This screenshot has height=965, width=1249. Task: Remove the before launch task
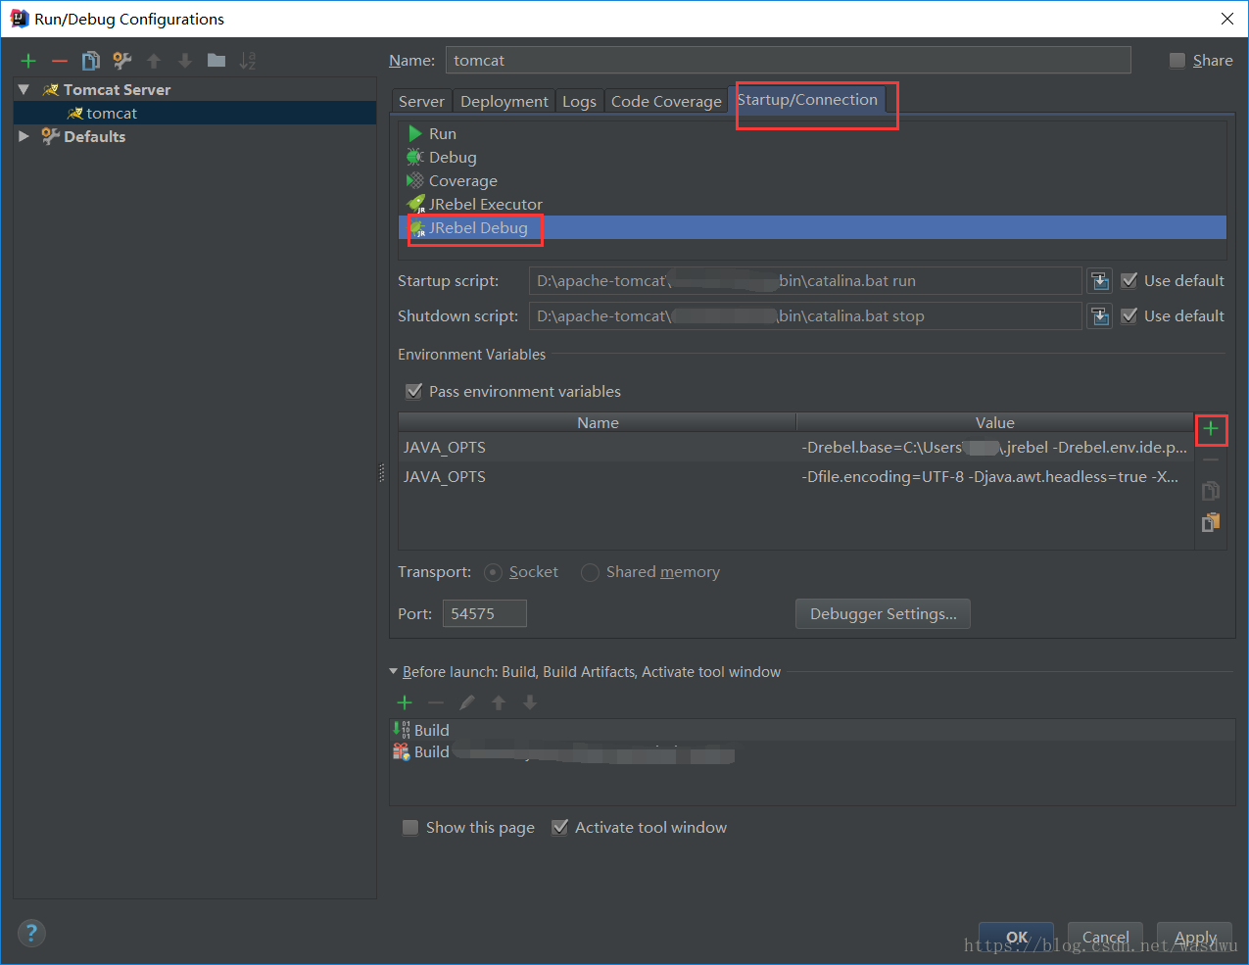click(436, 702)
